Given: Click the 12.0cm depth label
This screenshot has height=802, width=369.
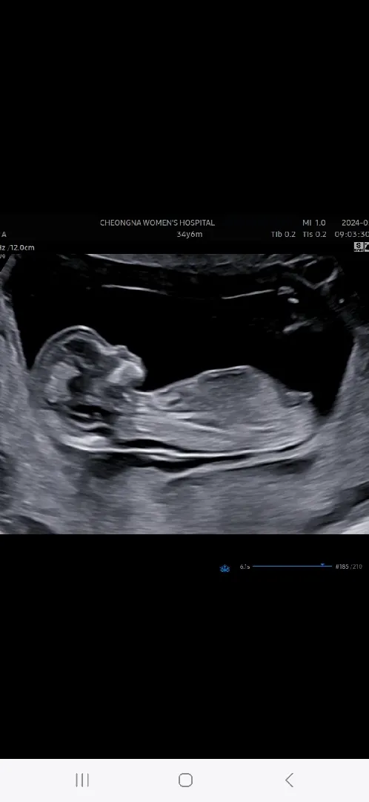Looking at the screenshot, I should [23, 247].
